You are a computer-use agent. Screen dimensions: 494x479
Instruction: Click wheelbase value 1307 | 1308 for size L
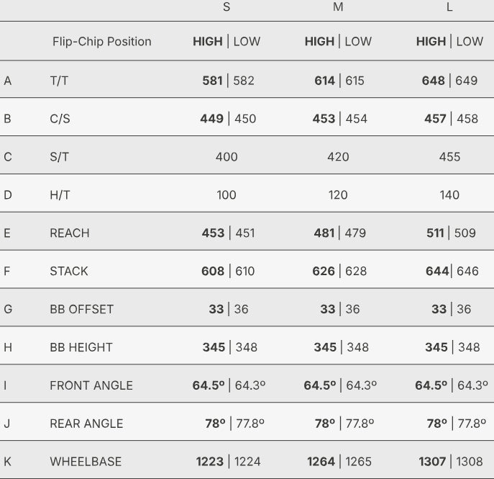pyautogui.click(x=449, y=462)
